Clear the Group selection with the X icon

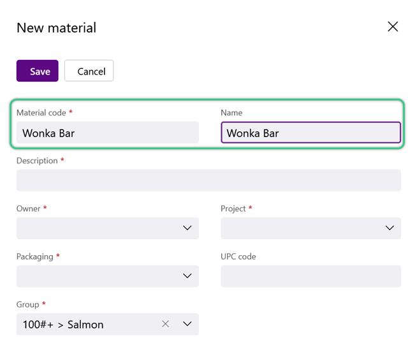click(165, 324)
